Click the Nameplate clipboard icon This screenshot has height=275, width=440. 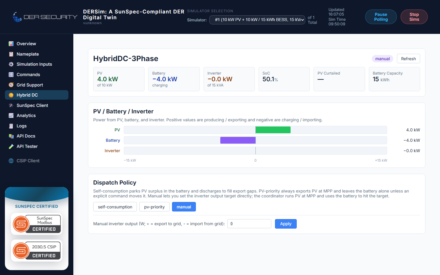click(x=11, y=54)
